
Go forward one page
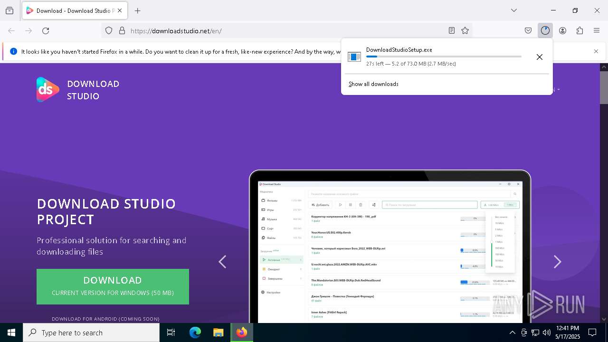[x=28, y=30]
